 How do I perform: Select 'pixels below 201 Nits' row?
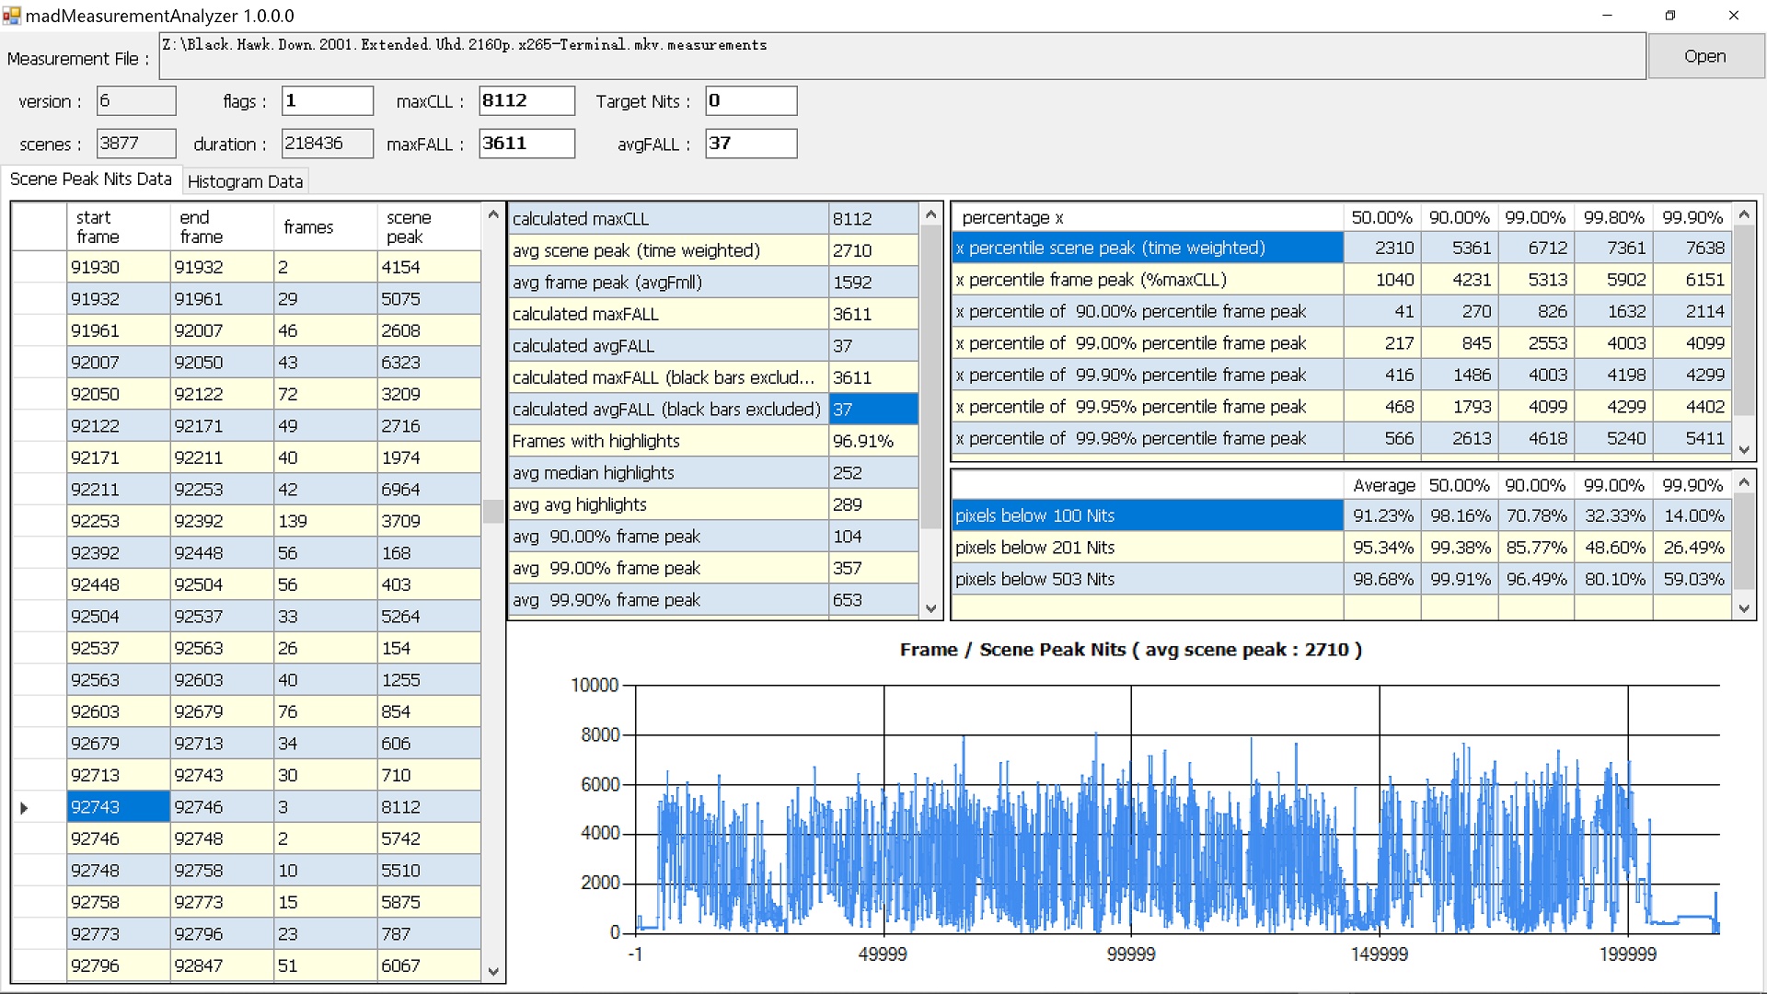pyautogui.click(x=1340, y=548)
